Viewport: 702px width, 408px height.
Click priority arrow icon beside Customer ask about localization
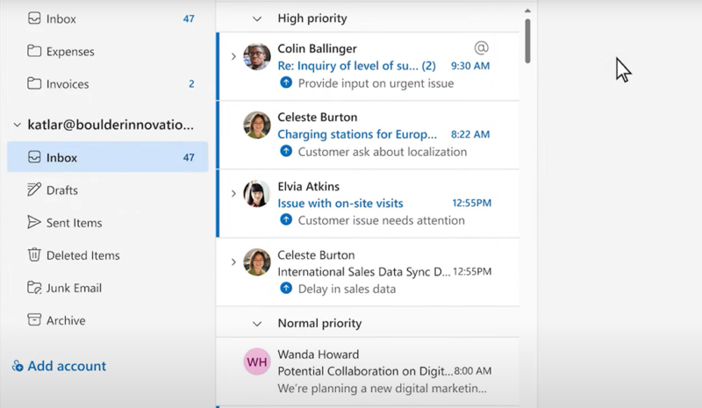pyautogui.click(x=286, y=152)
